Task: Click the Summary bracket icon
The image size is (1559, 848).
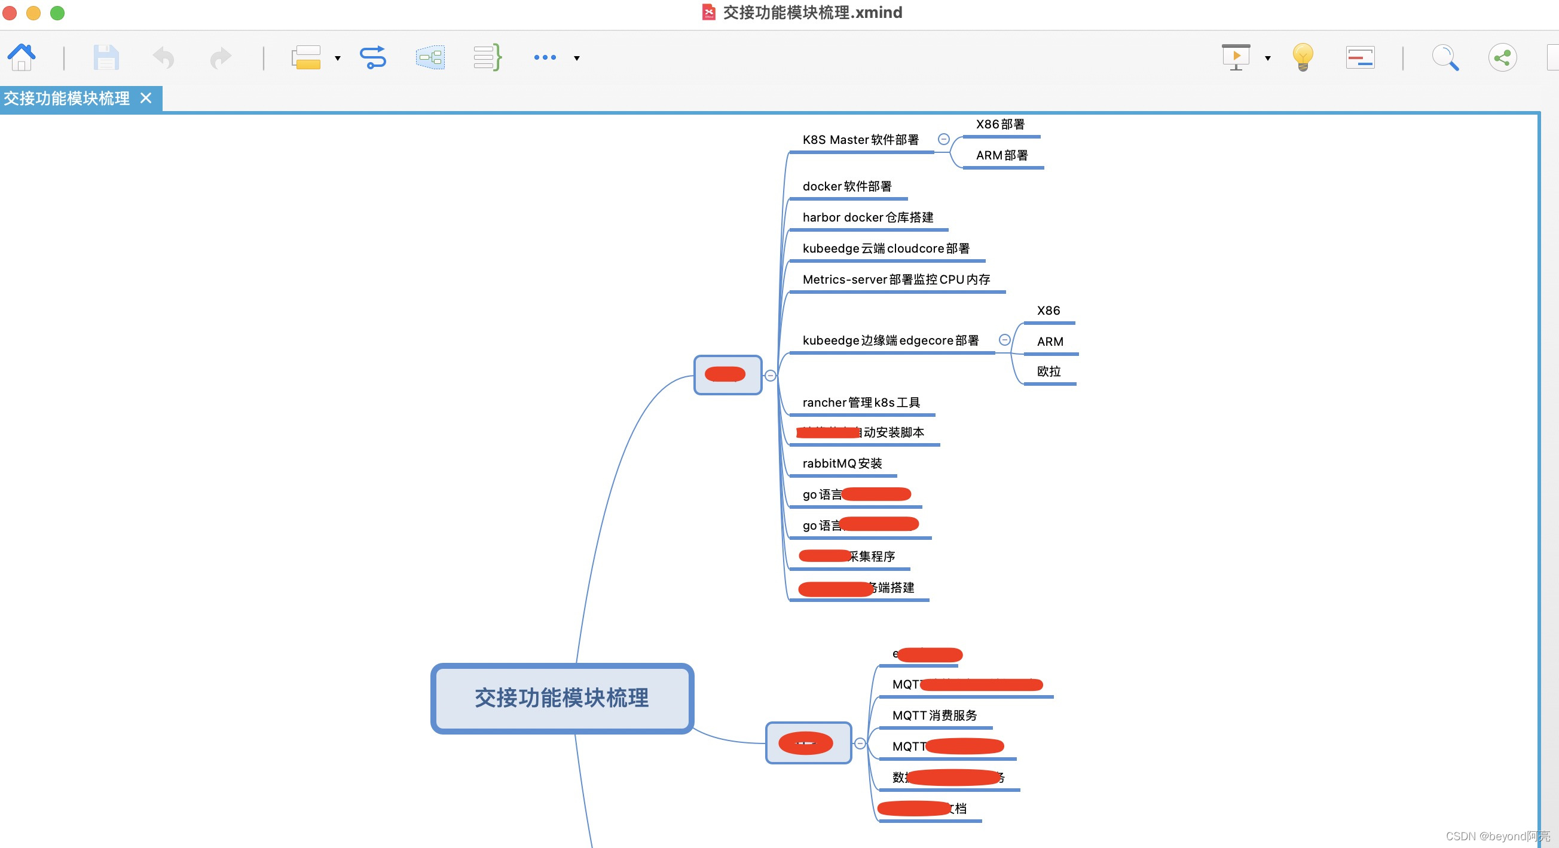Action: point(487,58)
